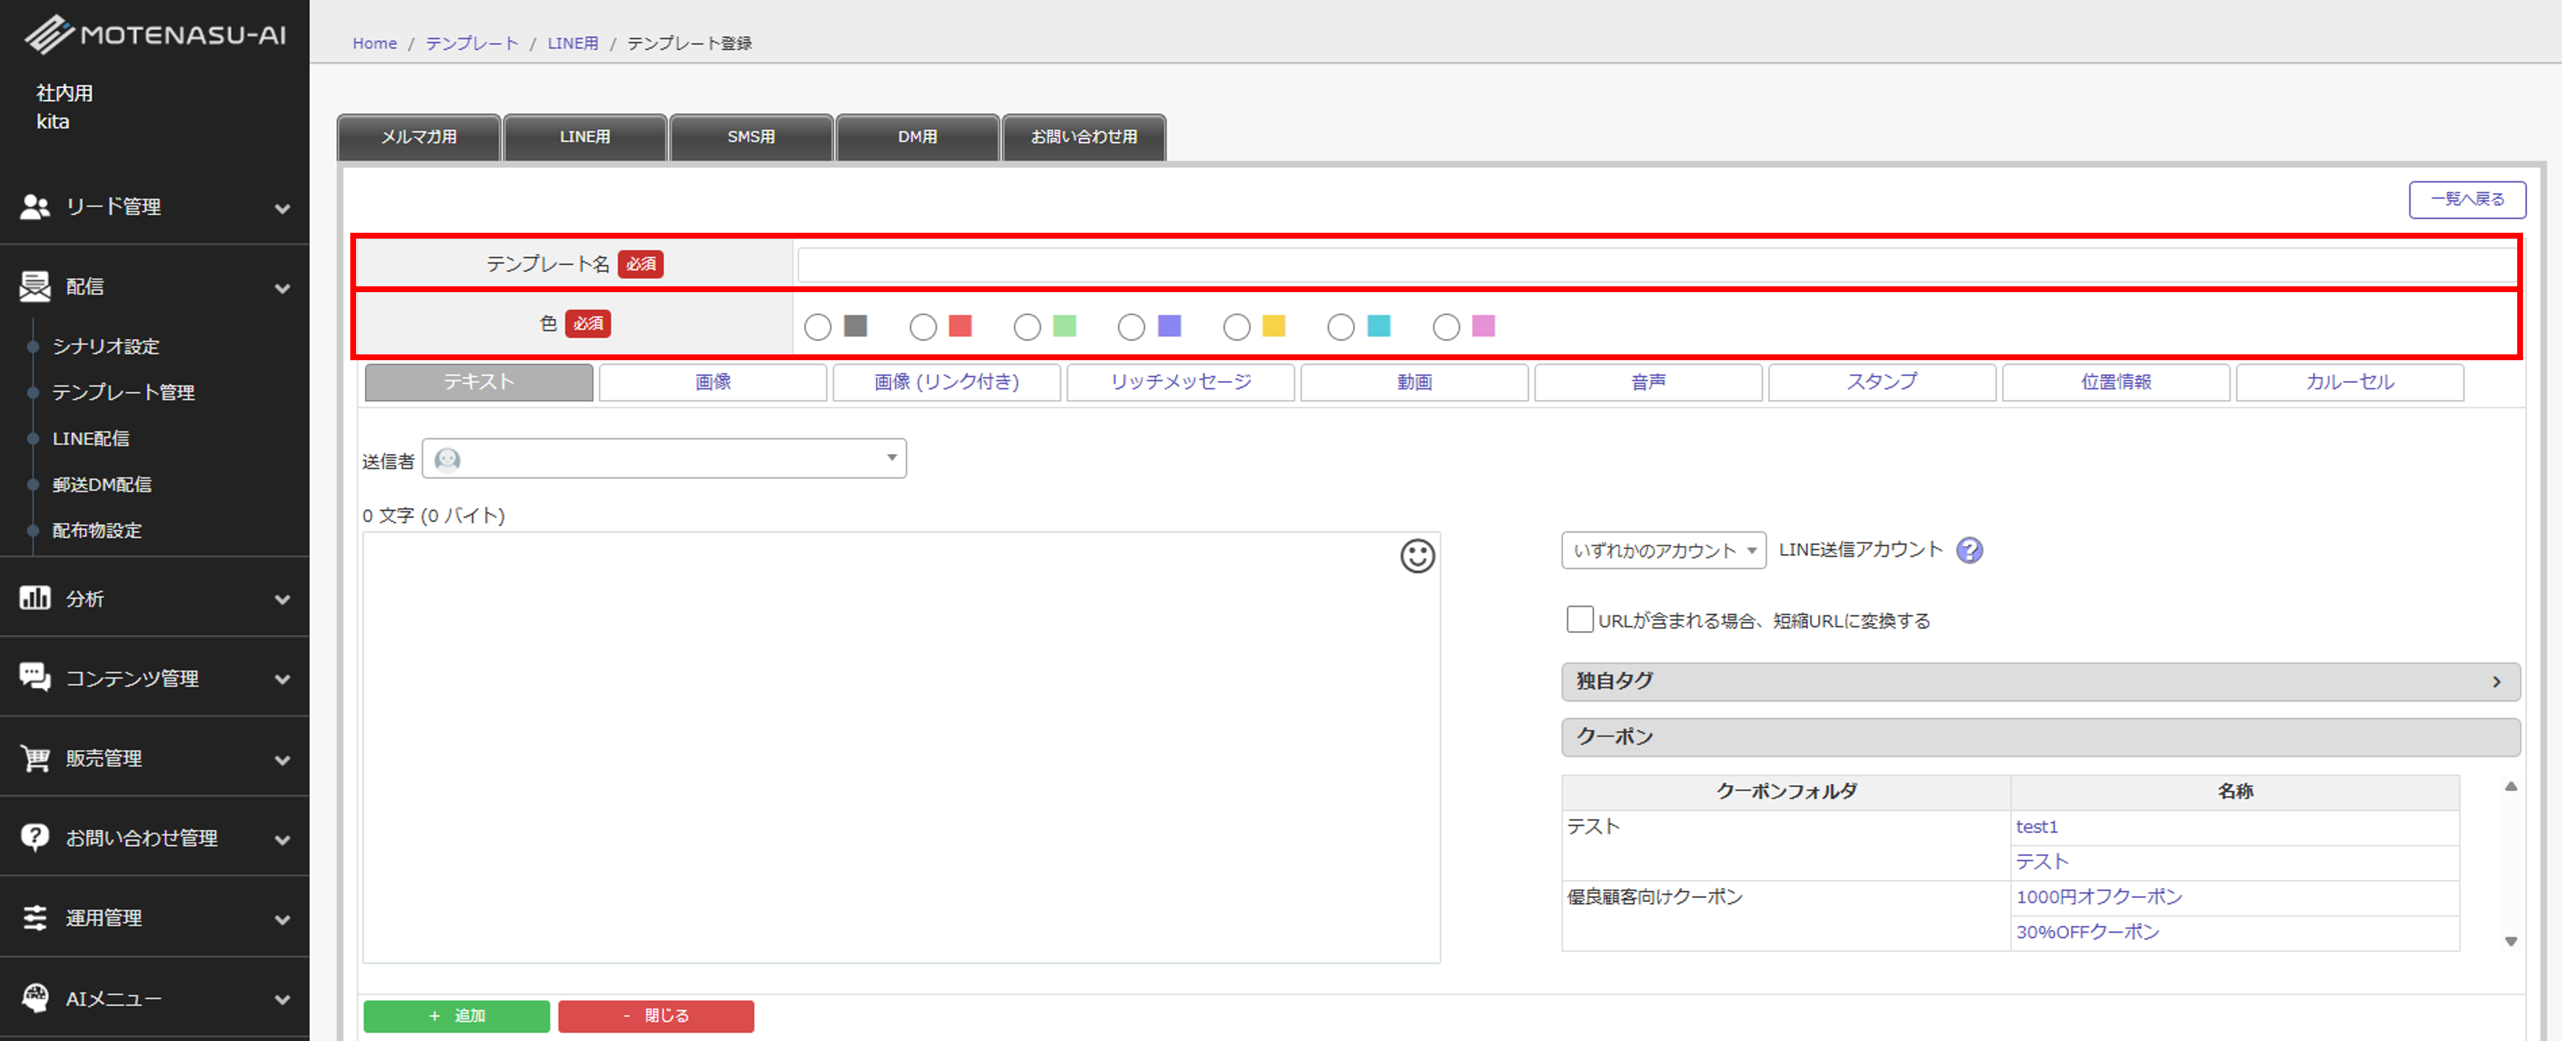
Task: Click the AIメニュー brain head icon
Action: click(x=35, y=997)
